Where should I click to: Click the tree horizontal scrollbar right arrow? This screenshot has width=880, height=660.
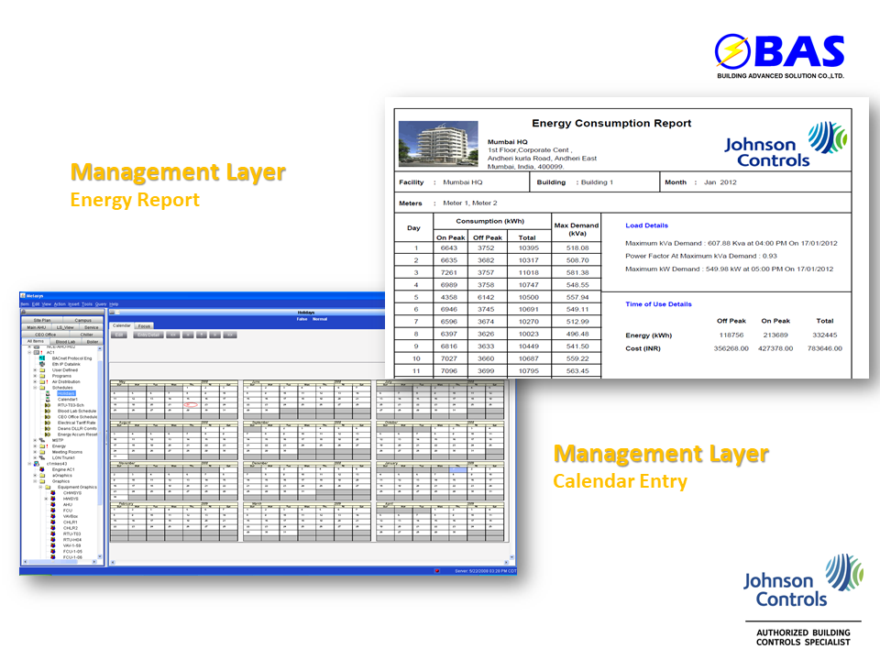click(96, 562)
